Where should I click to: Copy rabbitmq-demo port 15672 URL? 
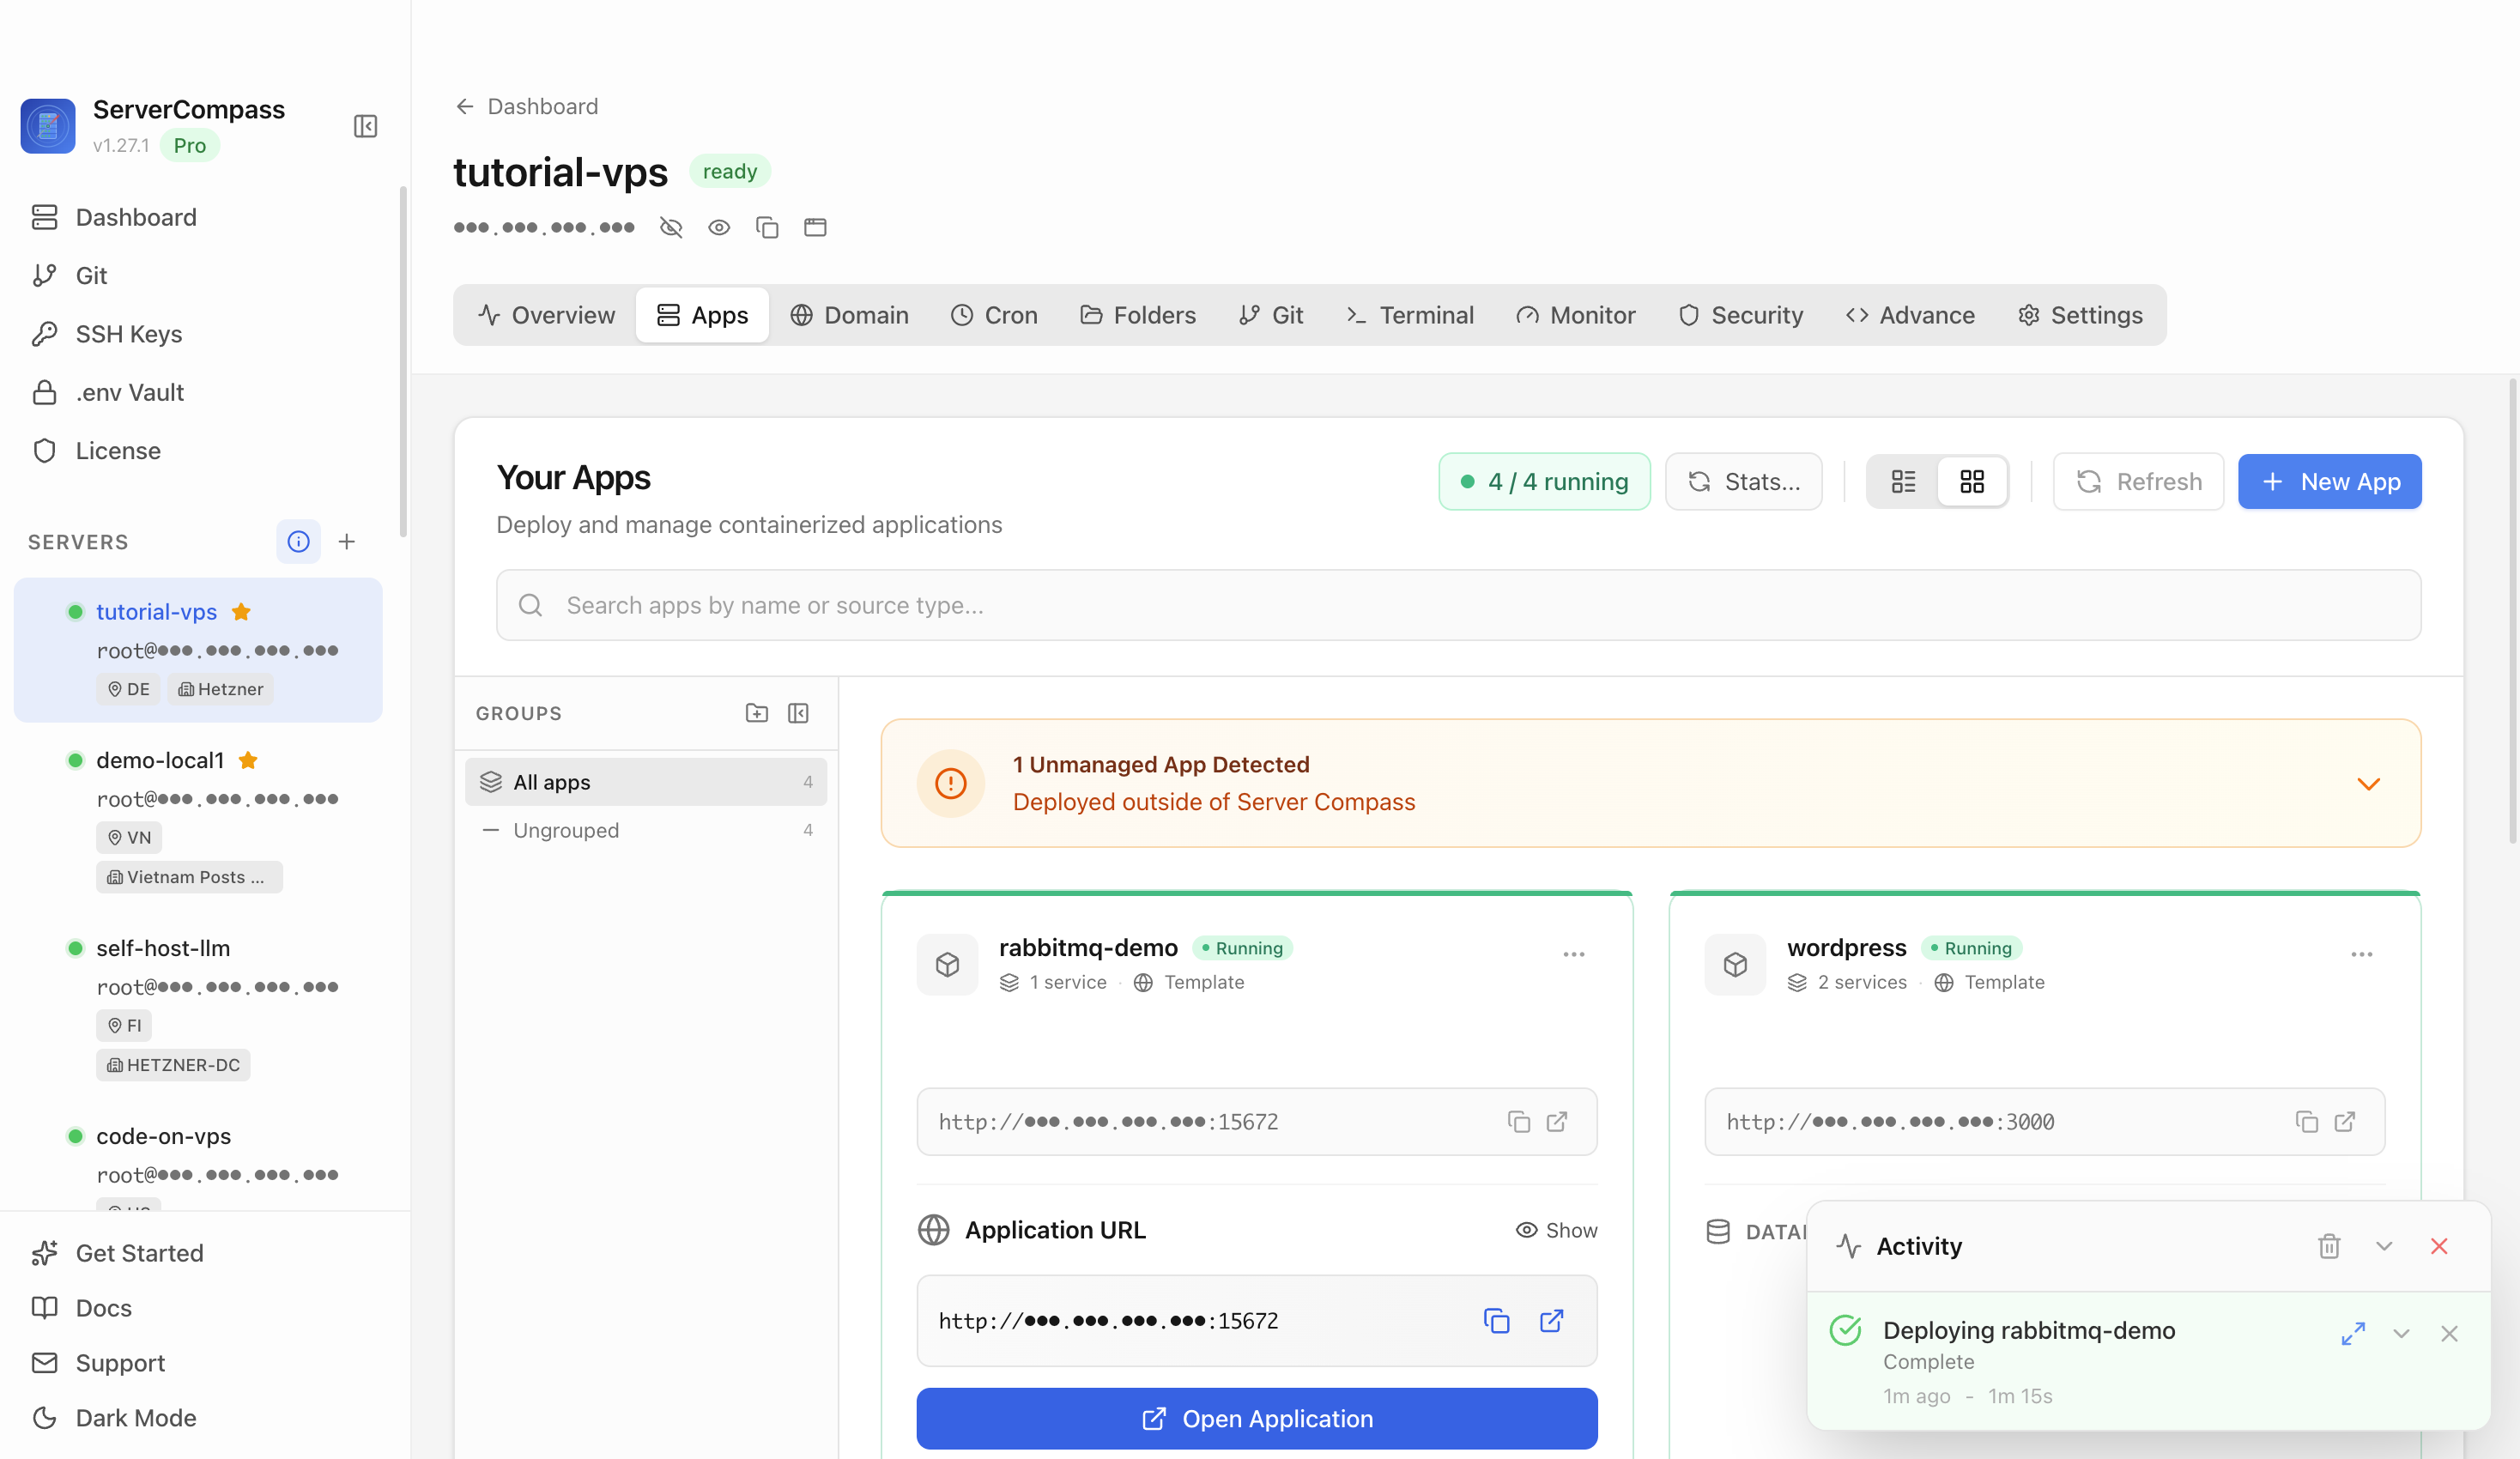pyautogui.click(x=1519, y=1122)
